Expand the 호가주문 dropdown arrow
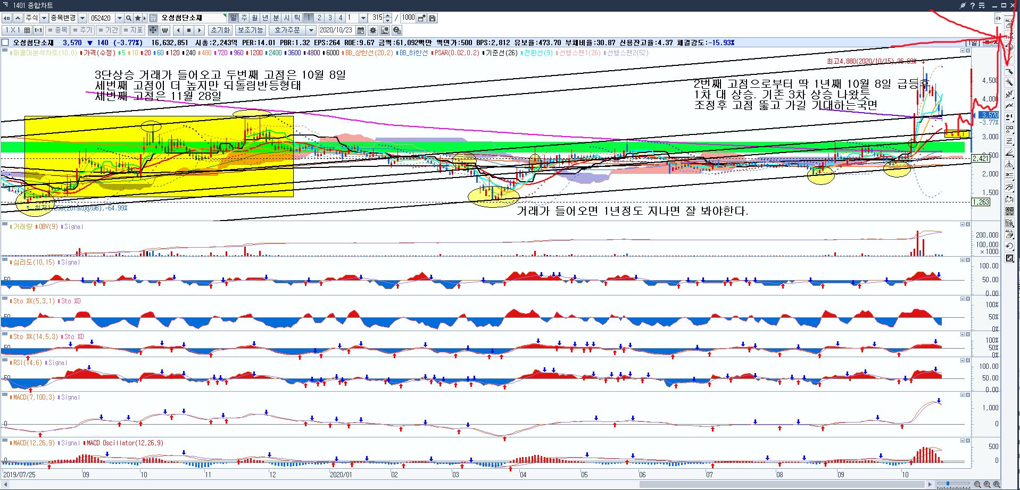 [x=311, y=30]
